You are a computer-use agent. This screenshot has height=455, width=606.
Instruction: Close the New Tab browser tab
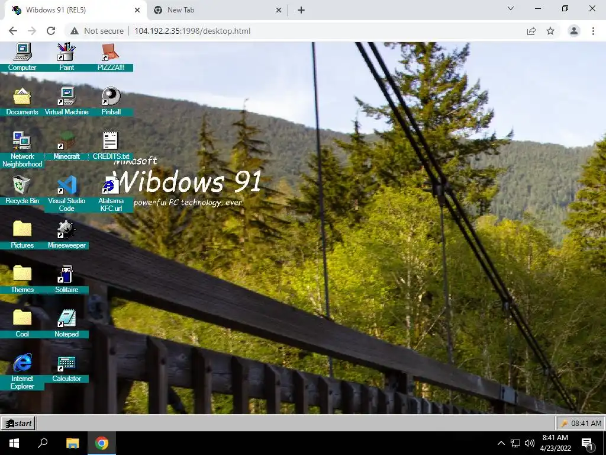(x=279, y=11)
